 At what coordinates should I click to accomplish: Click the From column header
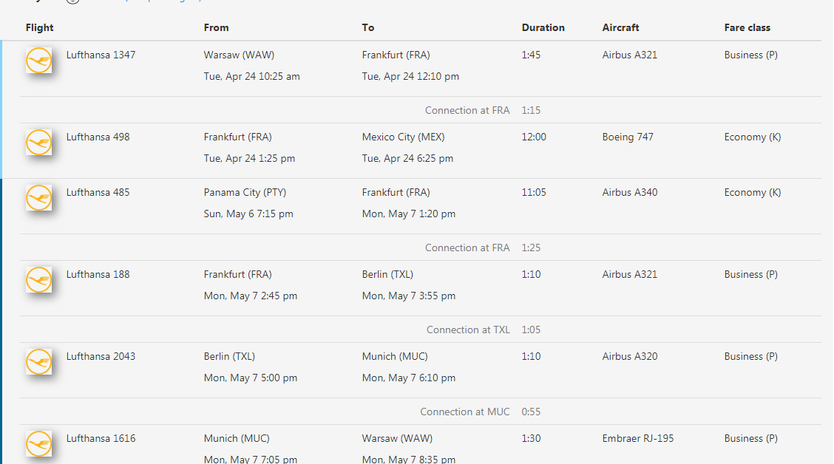coord(216,27)
